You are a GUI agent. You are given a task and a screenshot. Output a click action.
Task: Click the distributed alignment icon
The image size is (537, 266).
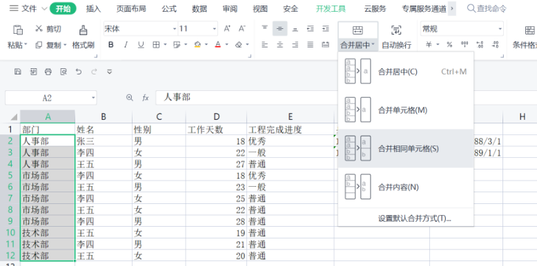tap(326, 44)
